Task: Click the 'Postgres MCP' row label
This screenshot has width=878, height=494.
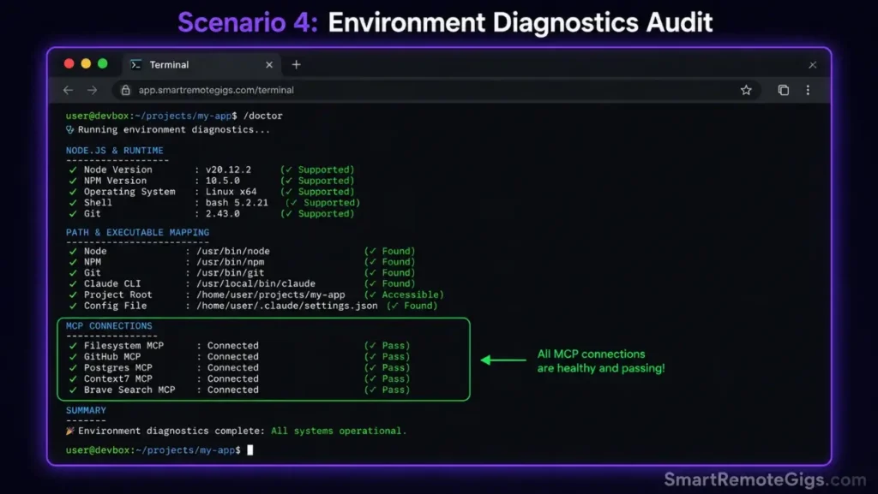Action: (x=118, y=367)
